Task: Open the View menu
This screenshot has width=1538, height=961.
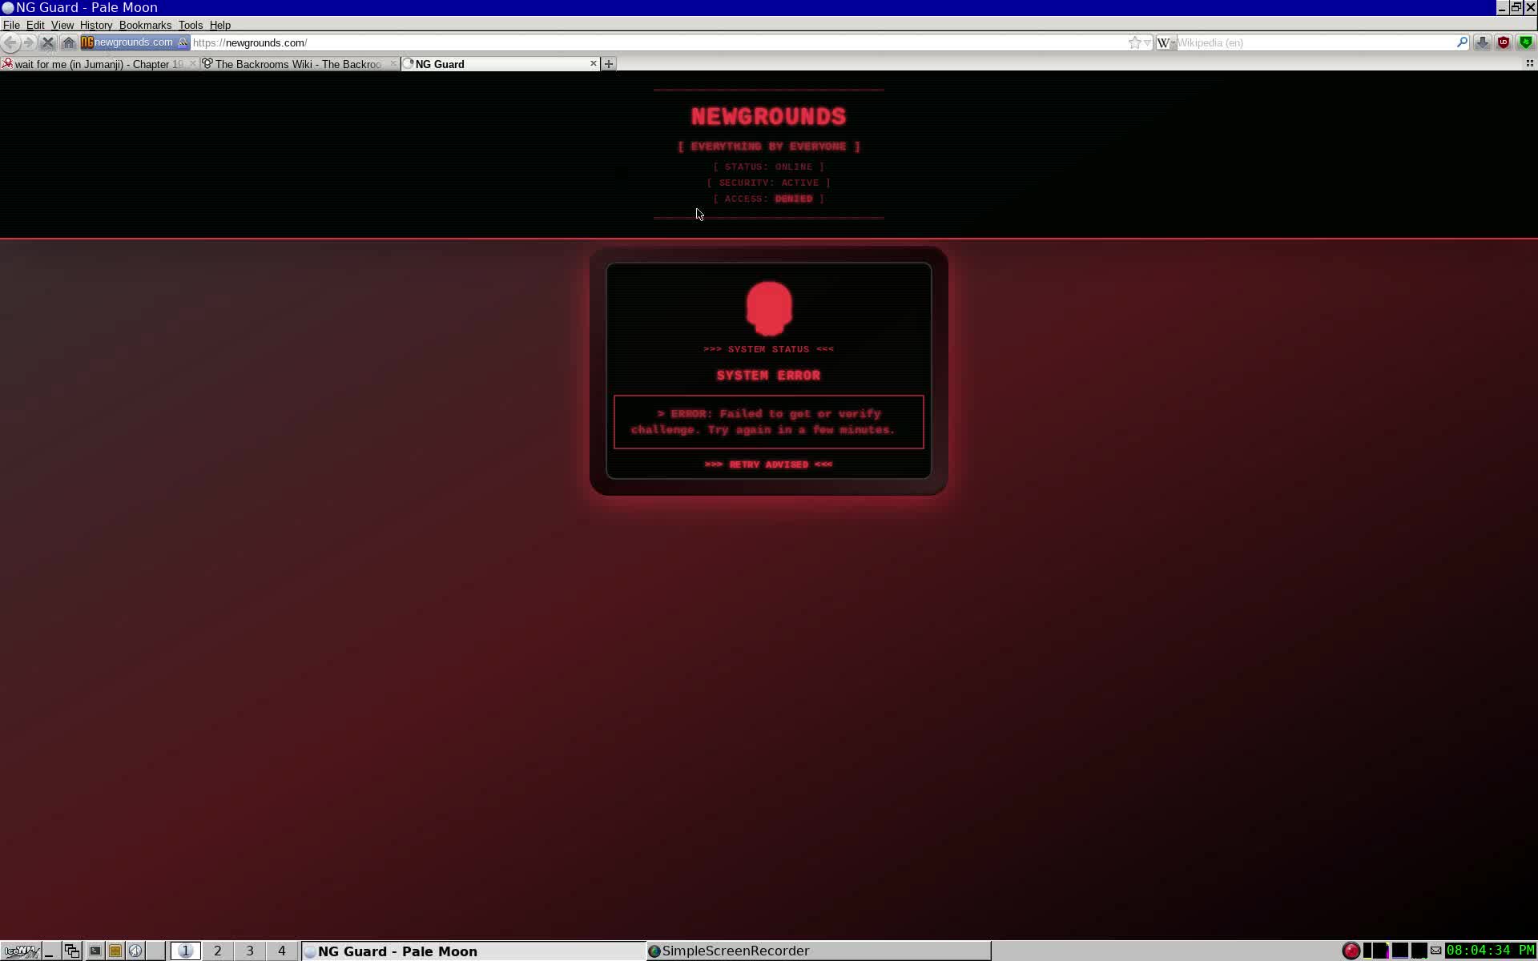Action: (x=62, y=25)
